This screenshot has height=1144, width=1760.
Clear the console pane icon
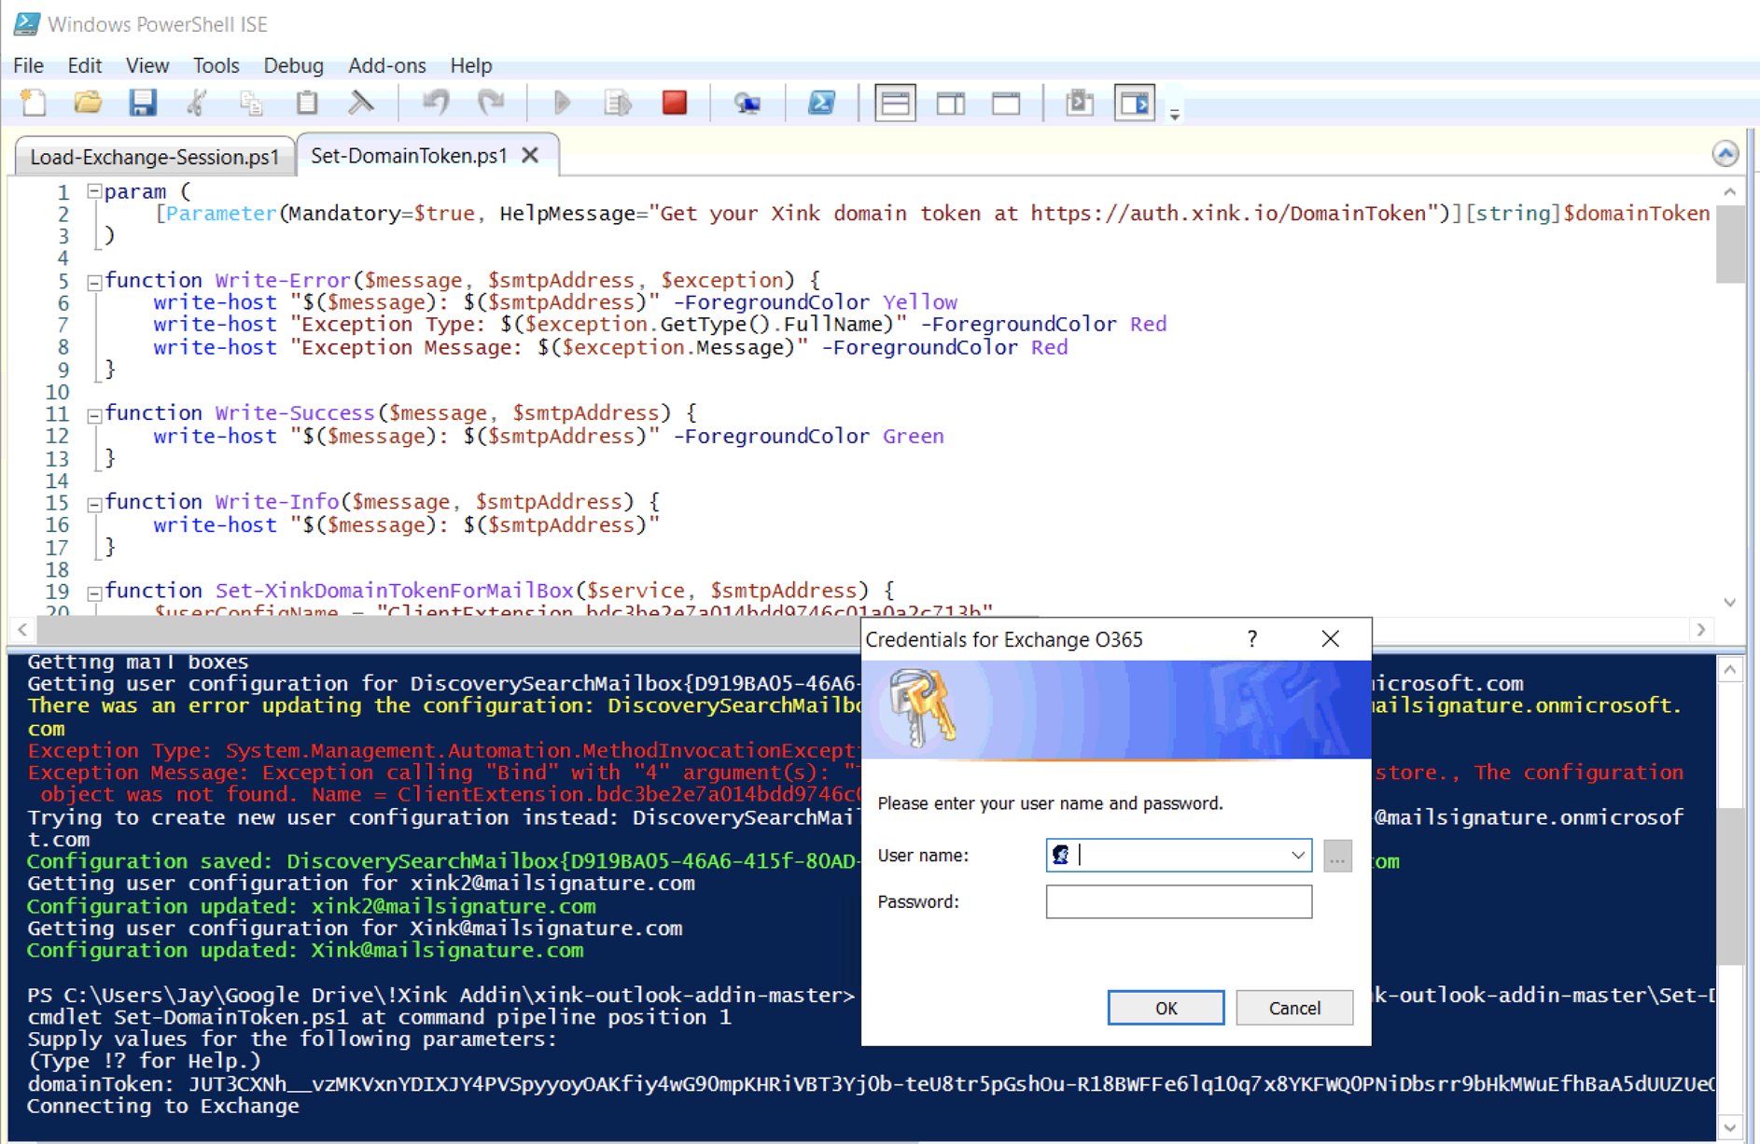pyautogui.click(x=360, y=102)
